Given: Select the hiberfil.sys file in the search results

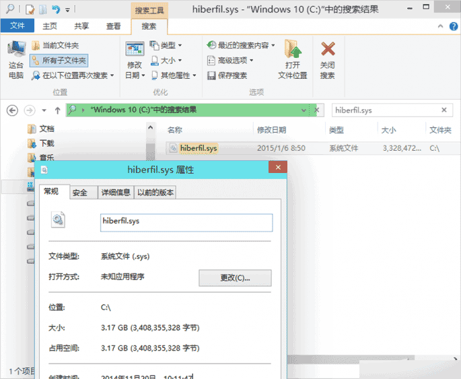Looking at the screenshot, I should point(198,148).
